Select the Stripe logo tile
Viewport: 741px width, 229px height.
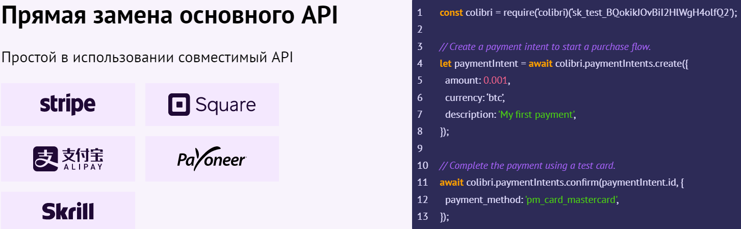click(x=68, y=105)
